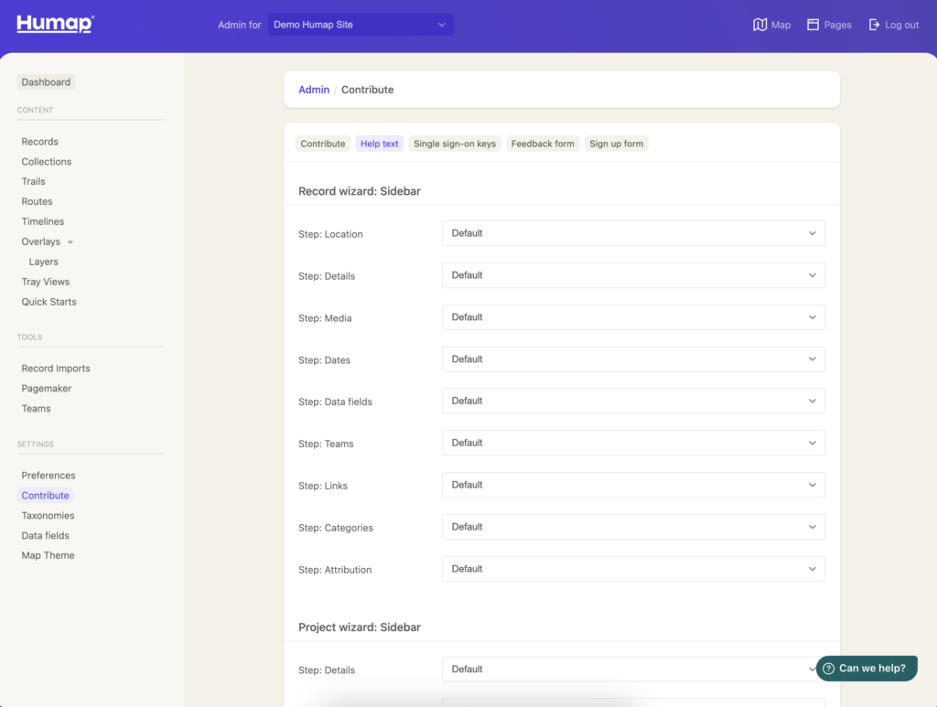Open the Step: Attribution dropdown
The width and height of the screenshot is (937, 707).
point(632,568)
